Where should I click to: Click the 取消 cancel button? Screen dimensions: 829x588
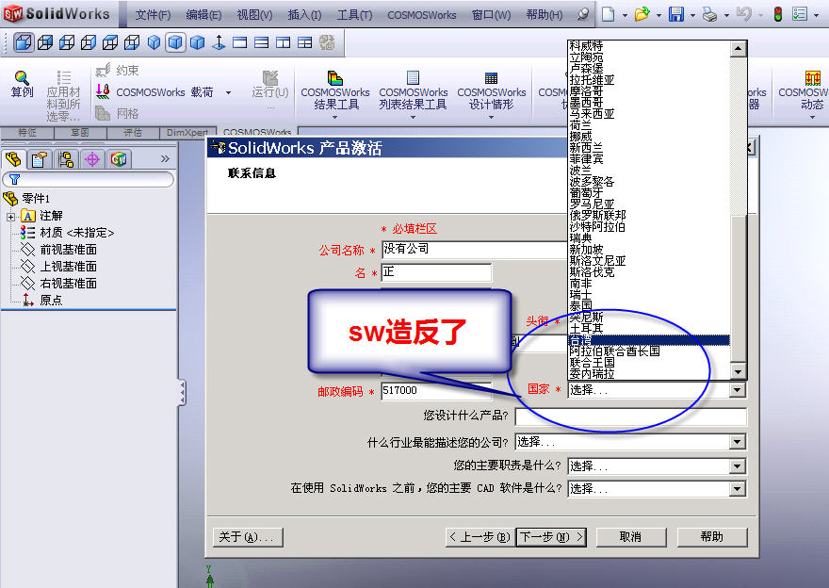click(631, 537)
